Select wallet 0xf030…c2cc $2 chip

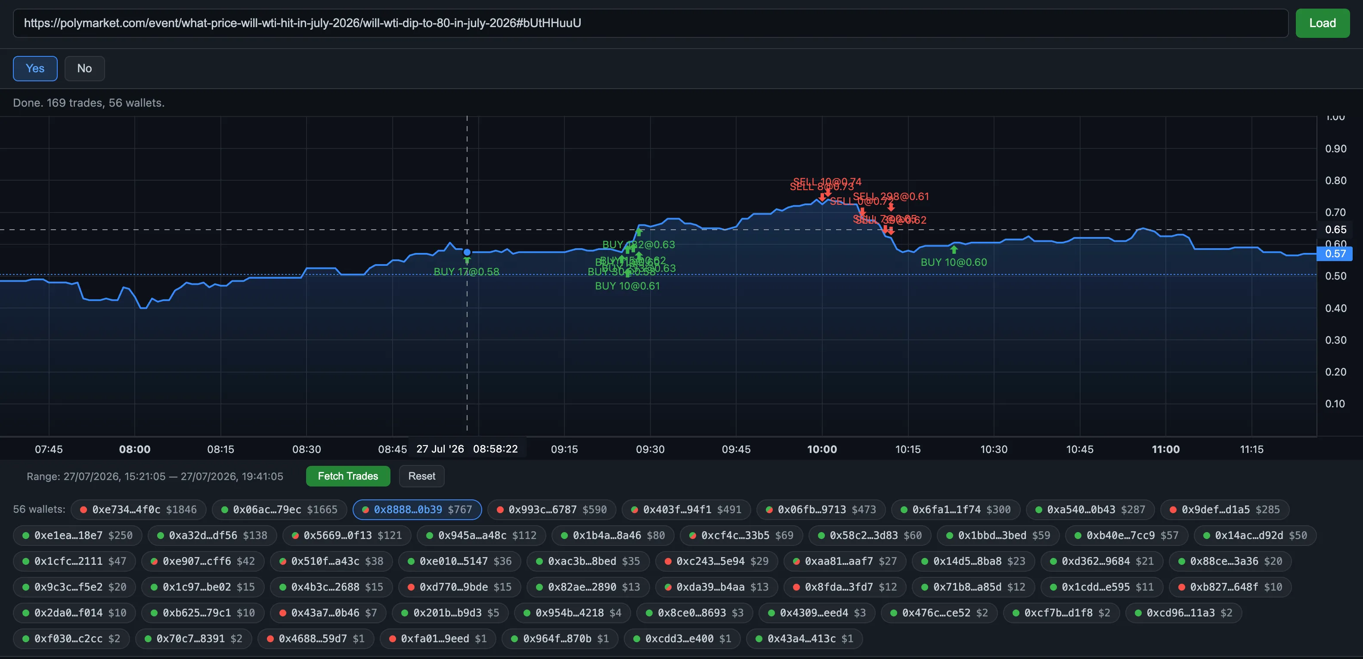tap(71, 639)
